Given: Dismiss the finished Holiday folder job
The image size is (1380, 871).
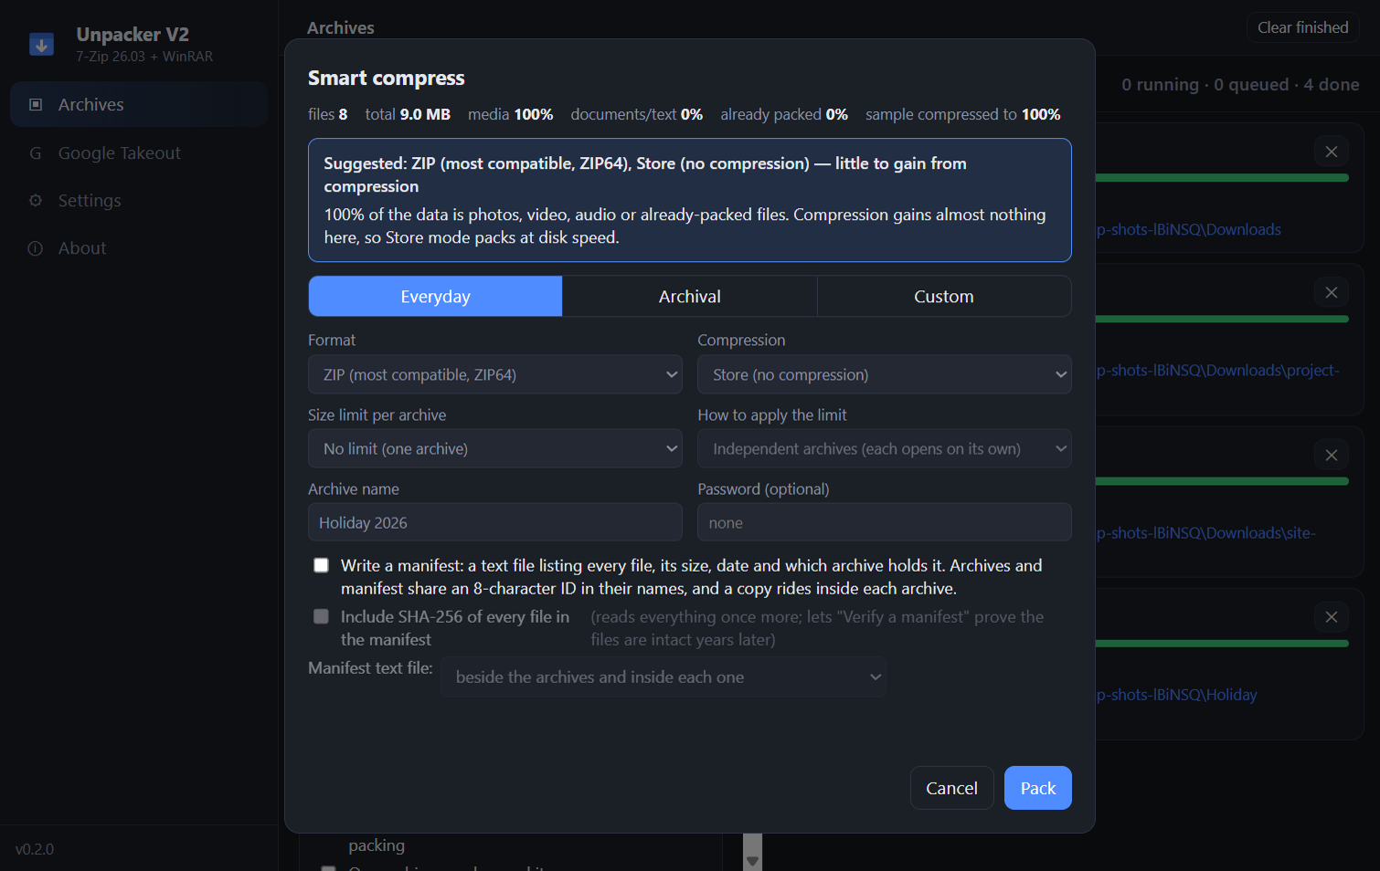Looking at the screenshot, I should click(1331, 617).
